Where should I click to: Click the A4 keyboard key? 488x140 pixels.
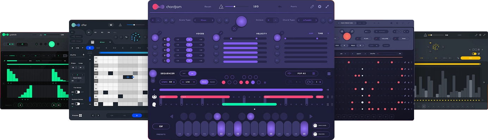pos(221,129)
